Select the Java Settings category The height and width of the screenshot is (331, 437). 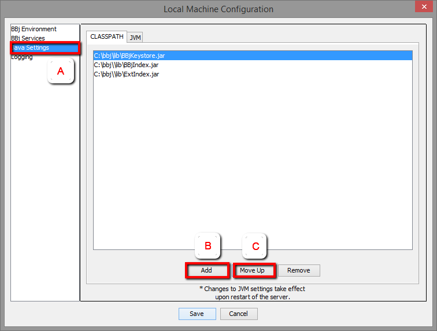click(32, 47)
